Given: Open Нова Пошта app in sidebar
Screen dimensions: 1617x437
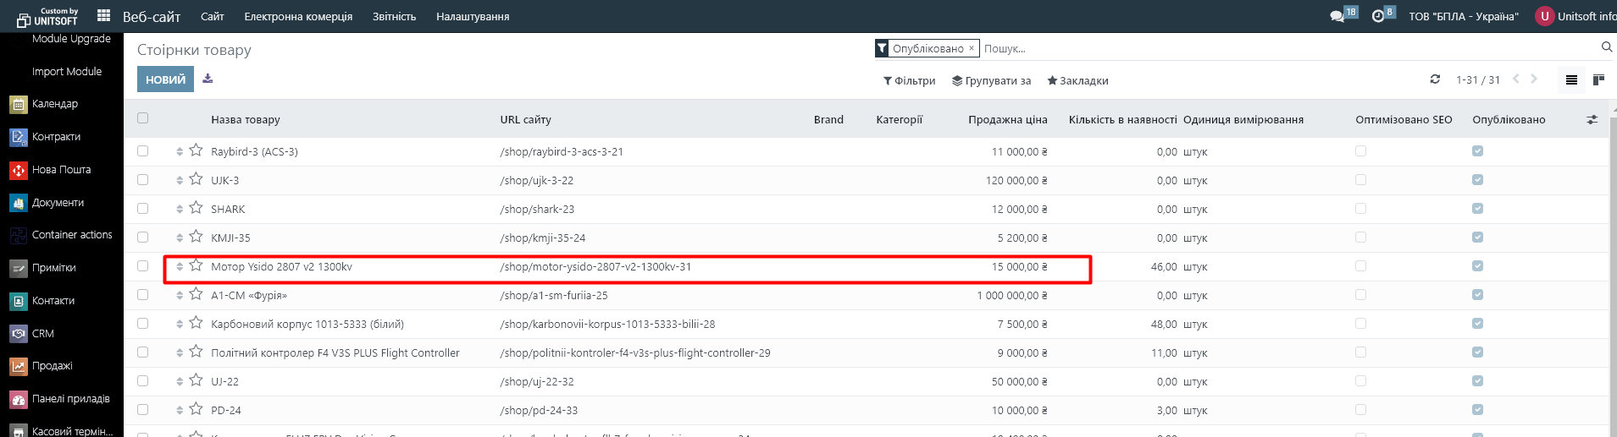Looking at the screenshot, I should [61, 170].
